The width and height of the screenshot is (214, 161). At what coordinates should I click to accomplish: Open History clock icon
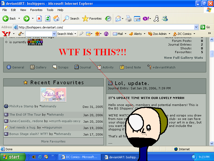click(x=108, y=19)
